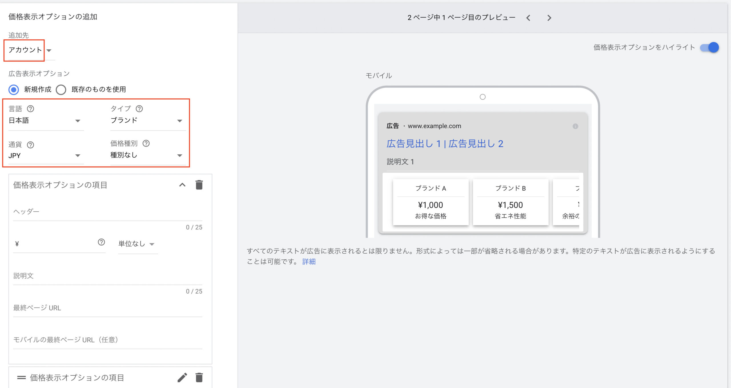Viewport: 731px width, 388px height.
Task: Click help icon next to 通貨 label
Action: pyautogui.click(x=30, y=145)
